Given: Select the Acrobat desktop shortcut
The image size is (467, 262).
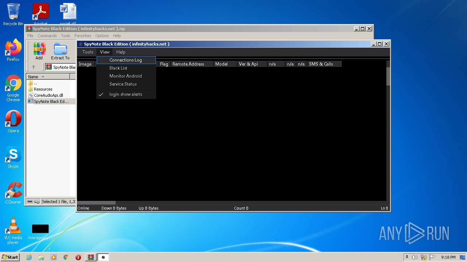Looking at the screenshot, I should [40, 14].
